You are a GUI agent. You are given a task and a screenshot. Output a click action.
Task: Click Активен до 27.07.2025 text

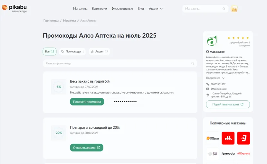coord(84,87)
